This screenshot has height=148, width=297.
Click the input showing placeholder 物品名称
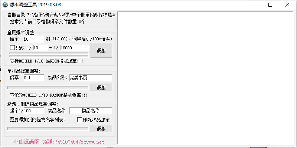point(91,111)
